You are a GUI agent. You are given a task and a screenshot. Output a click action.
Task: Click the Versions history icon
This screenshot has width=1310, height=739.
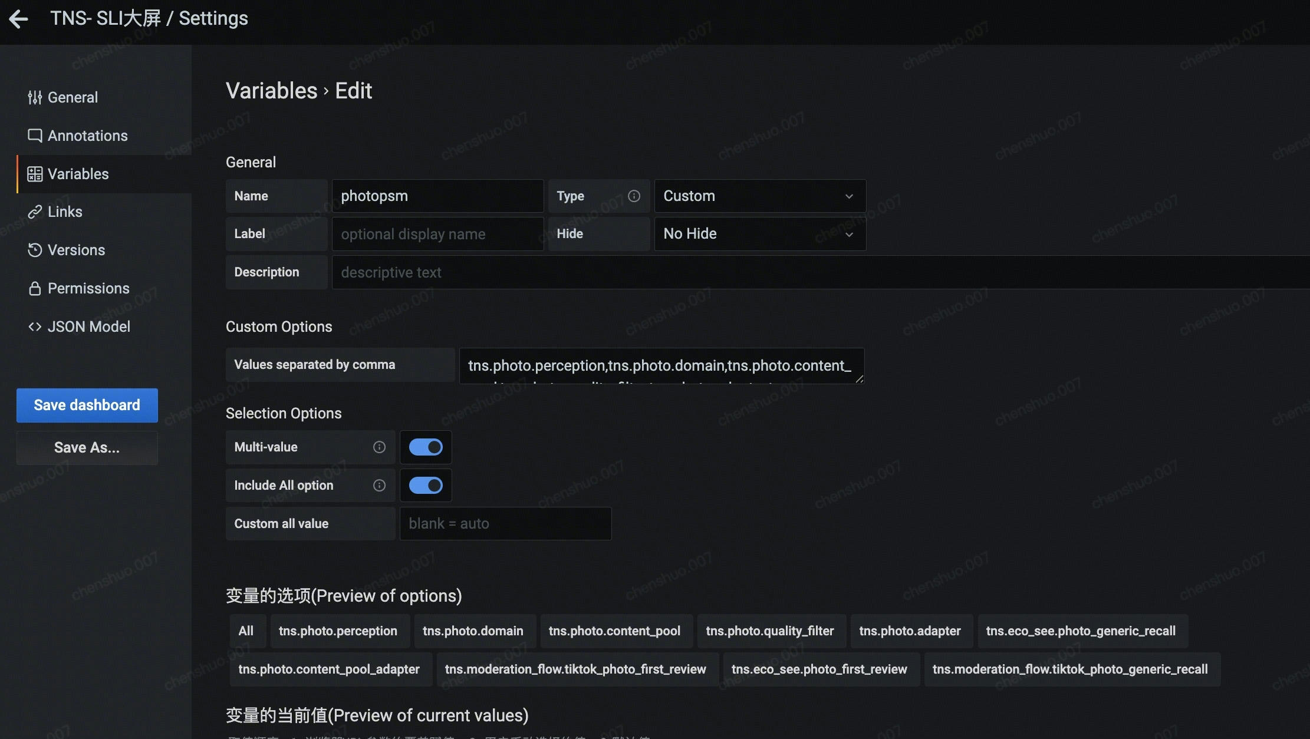click(x=35, y=250)
